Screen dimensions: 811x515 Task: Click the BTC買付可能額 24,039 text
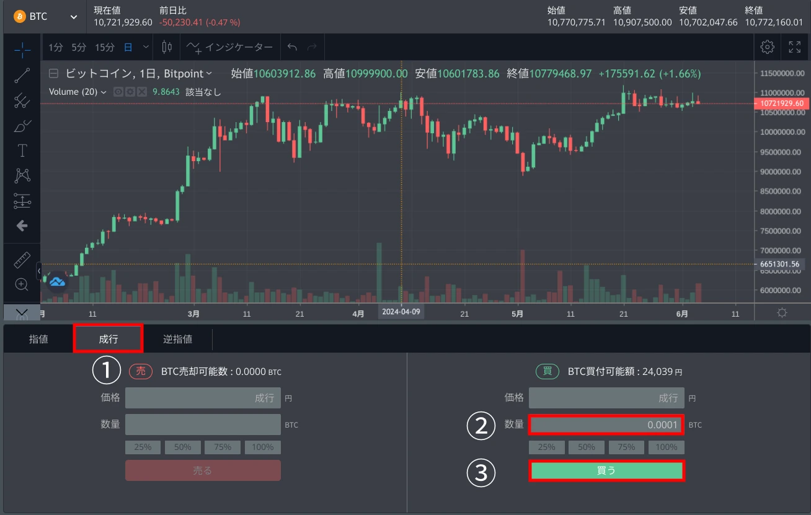(625, 372)
